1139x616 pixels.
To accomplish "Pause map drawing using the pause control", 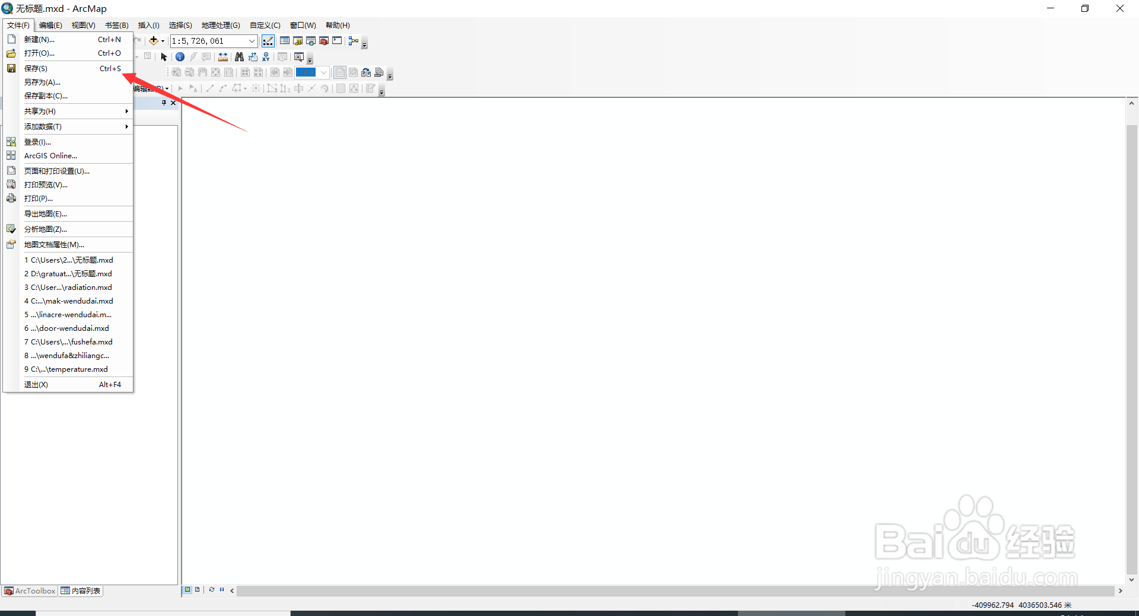I will click(221, 590).
